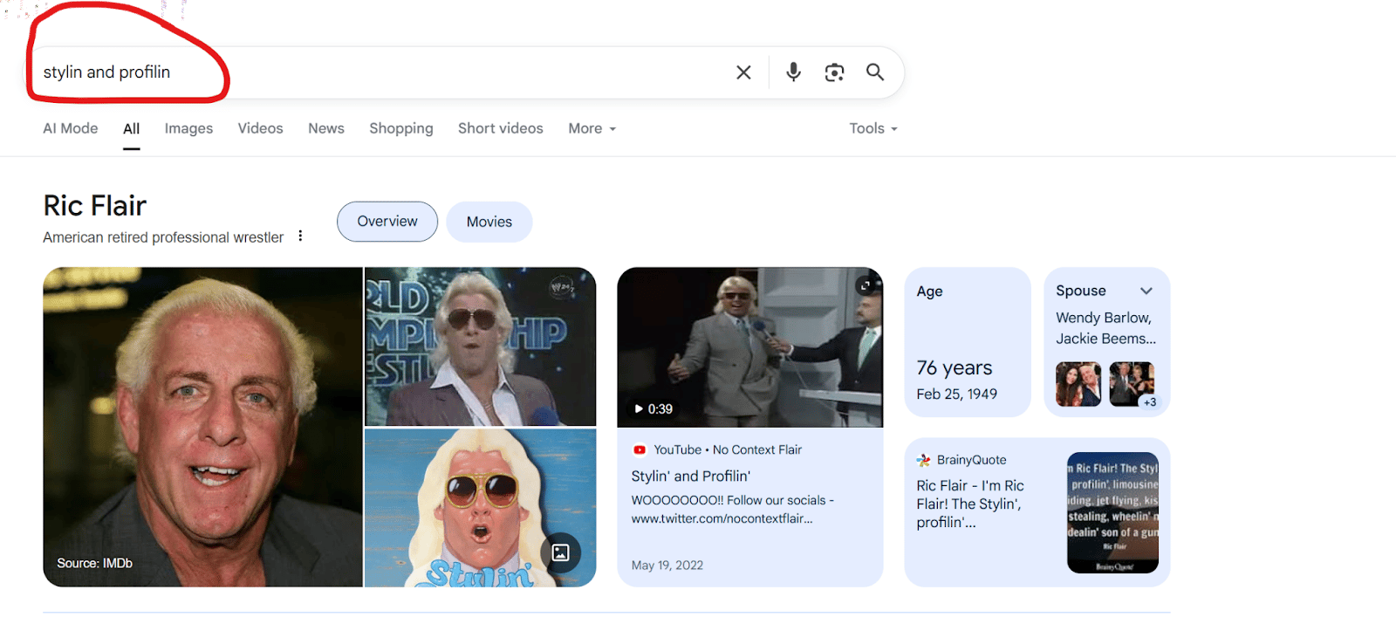Open Google Lens image search icon
The width and height of the screenshot is (1396, 624).
pos(834,72)
